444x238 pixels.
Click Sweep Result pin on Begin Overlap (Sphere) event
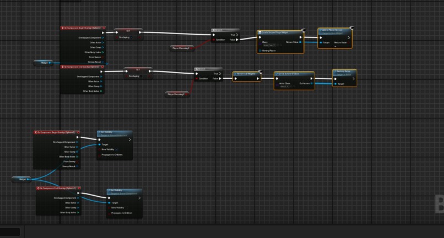pyautogui.click(x=102, y=62)
